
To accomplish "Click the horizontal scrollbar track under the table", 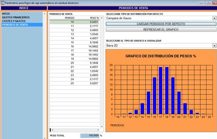I will tap(75, 130).
